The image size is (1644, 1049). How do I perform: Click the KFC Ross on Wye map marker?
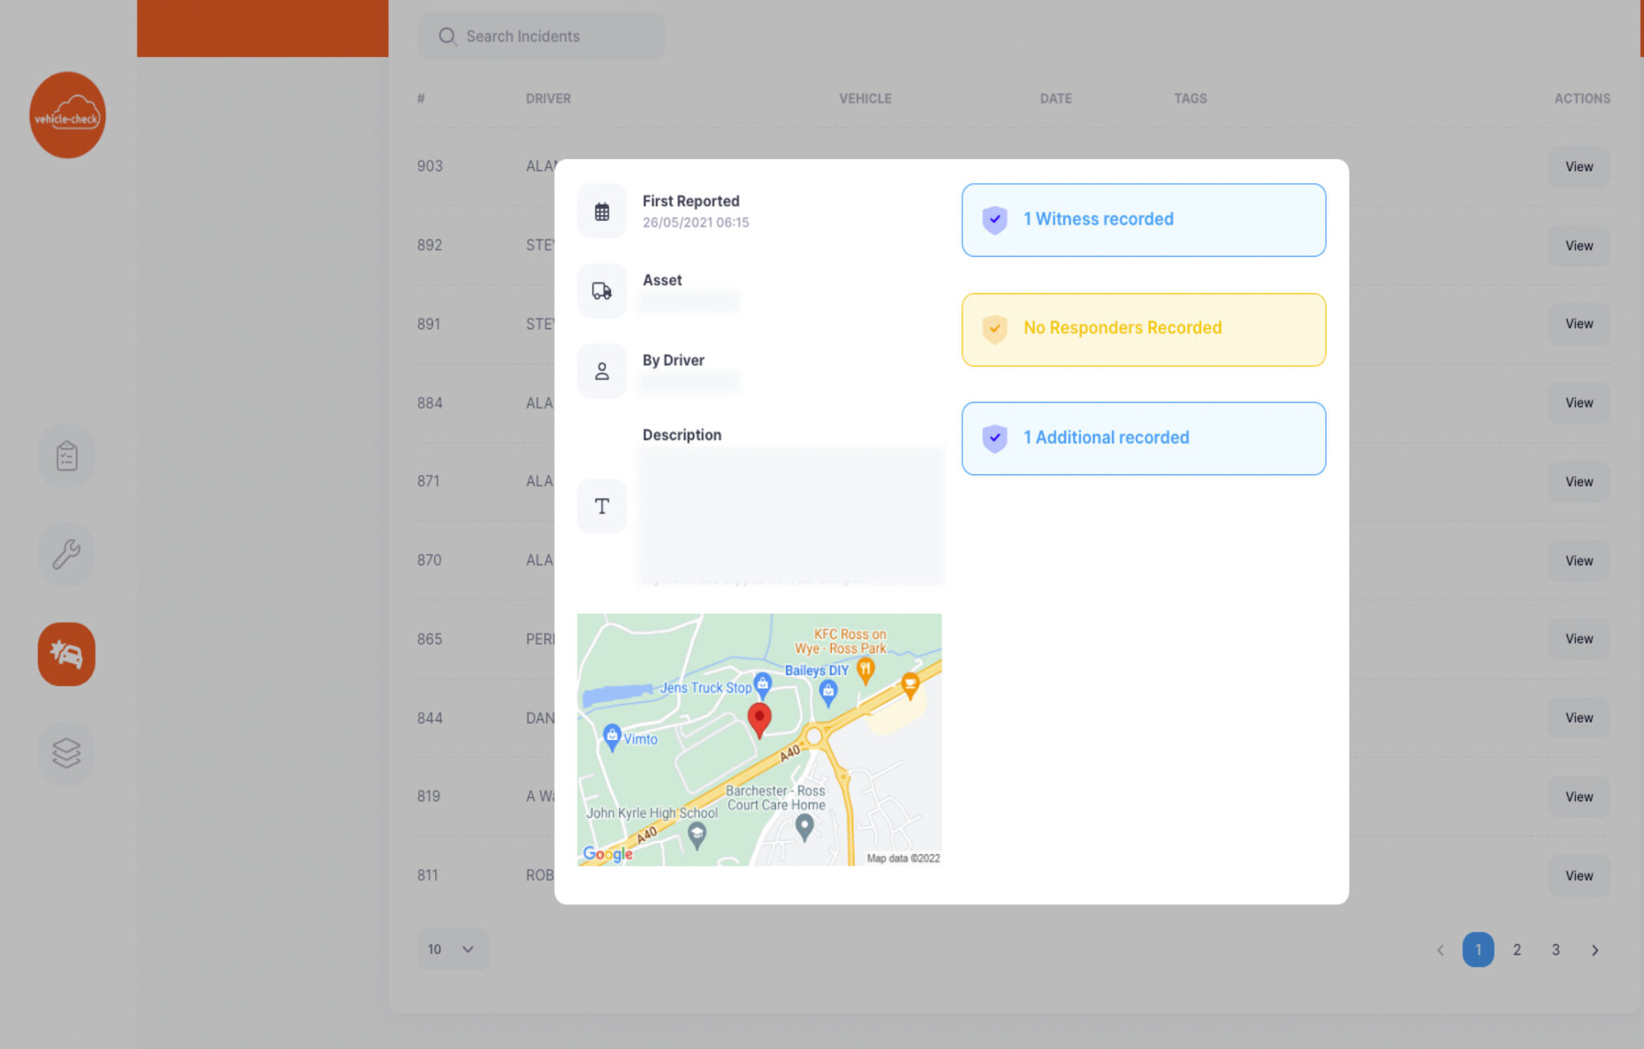pos(865,669)
